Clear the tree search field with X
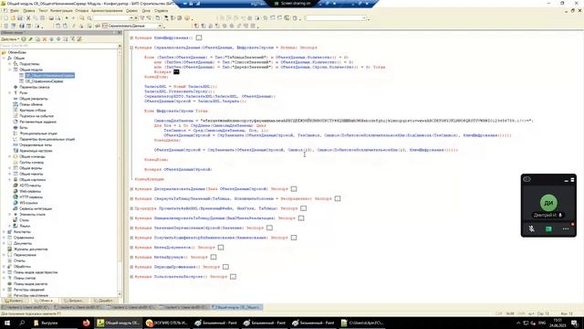584x329 pixels. coord(120,46)
